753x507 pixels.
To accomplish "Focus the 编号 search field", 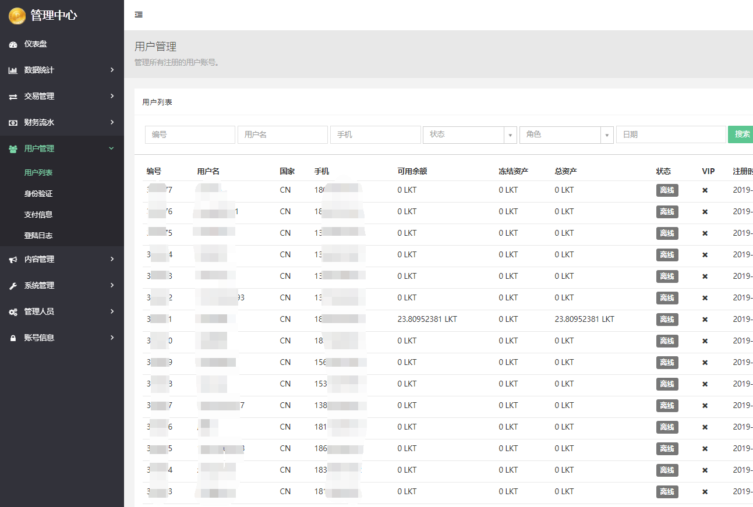I will coord(190,134).
